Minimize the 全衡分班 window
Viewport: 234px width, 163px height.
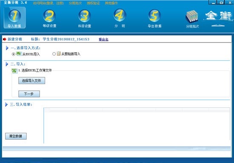tap(214, 3)
